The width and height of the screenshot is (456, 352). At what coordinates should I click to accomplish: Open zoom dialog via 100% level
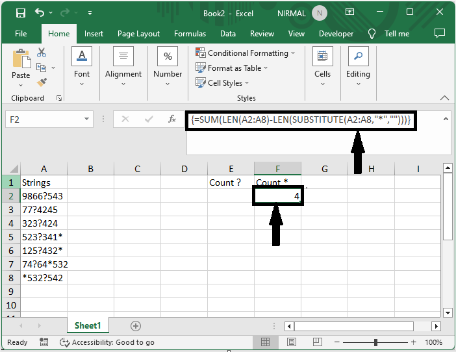433,342
